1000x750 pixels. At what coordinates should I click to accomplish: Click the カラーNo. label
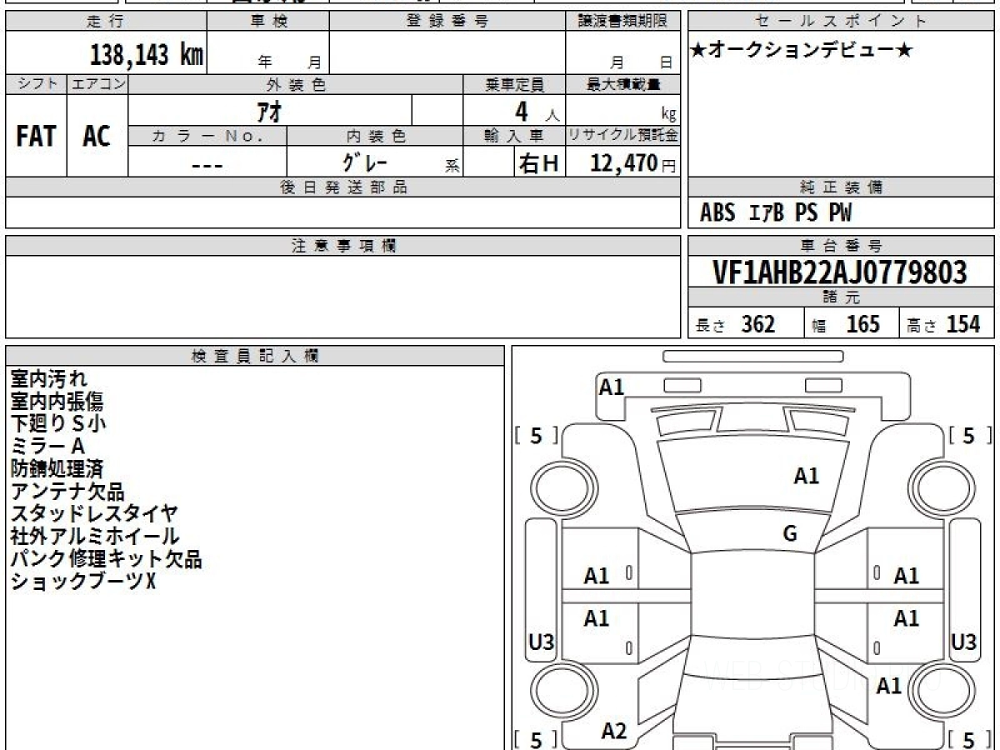click(207, 136)
